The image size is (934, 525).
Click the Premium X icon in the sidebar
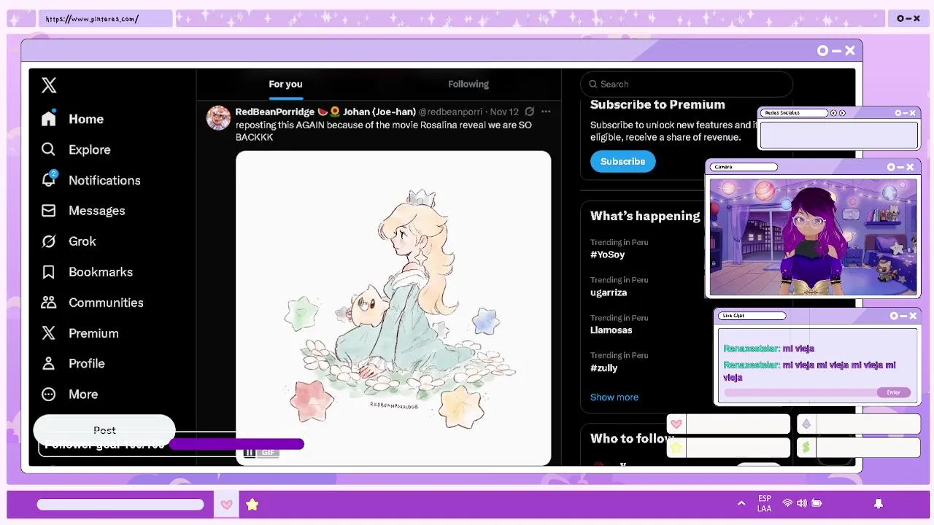coord(49,333)
